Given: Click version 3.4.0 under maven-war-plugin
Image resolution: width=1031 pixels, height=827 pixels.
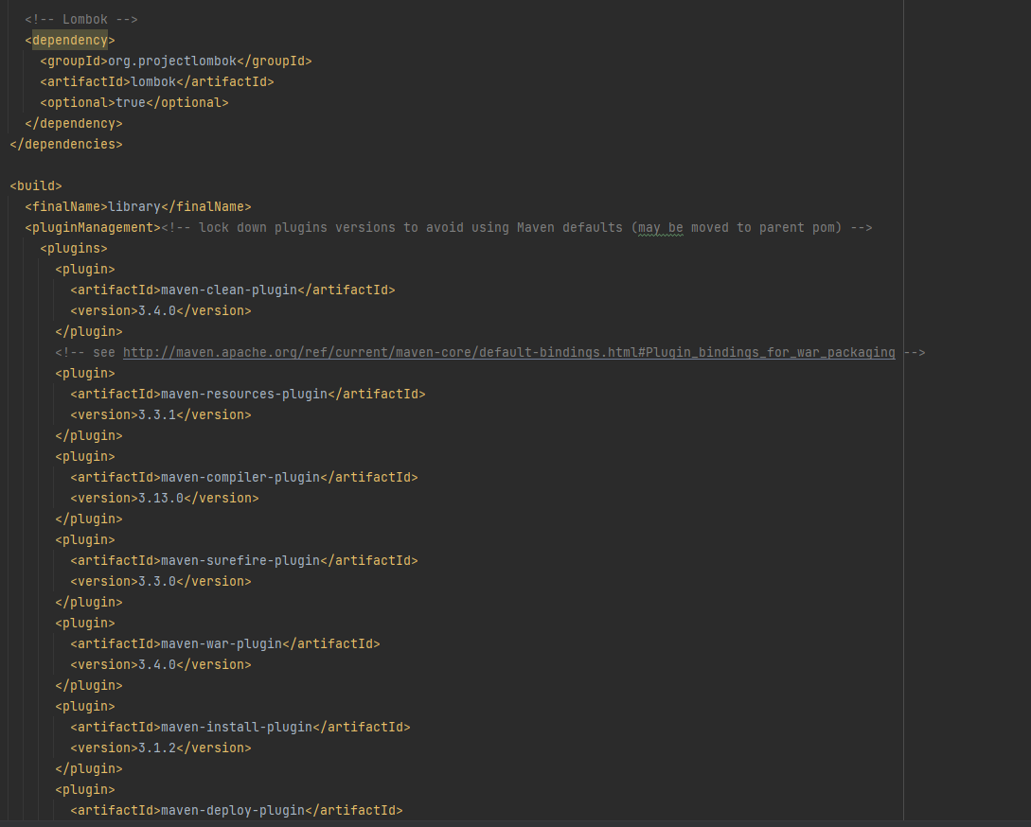Looking at the screenshot, I should point(161,664).
